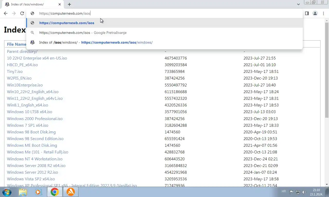Click date 2024-Jan-07 03:24
Screen dimensions: 329x197
260,172
